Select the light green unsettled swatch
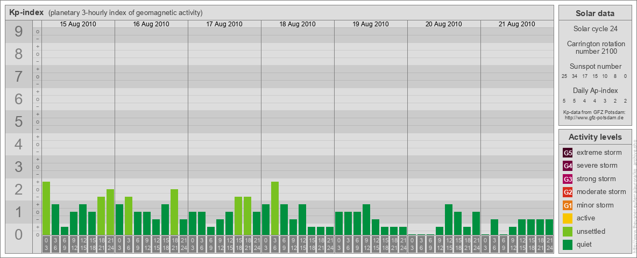 point(568,232)
